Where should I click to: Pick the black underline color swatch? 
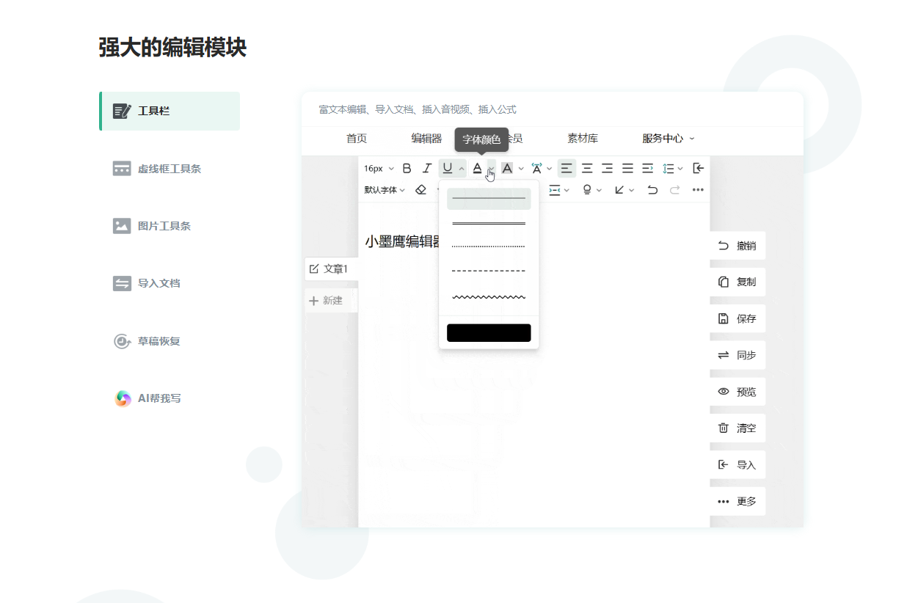[489, 333]
